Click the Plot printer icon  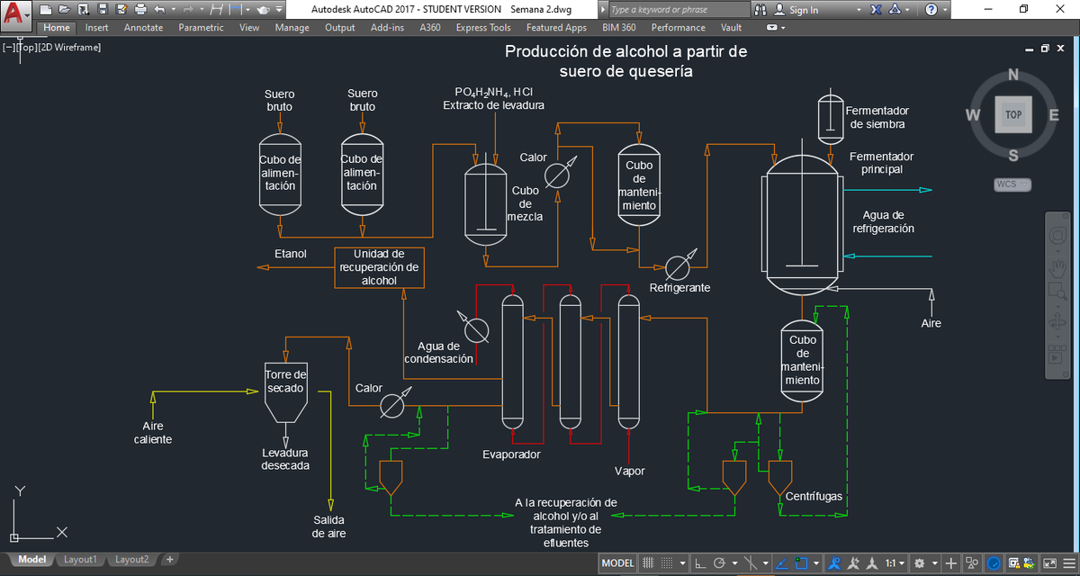140,9
